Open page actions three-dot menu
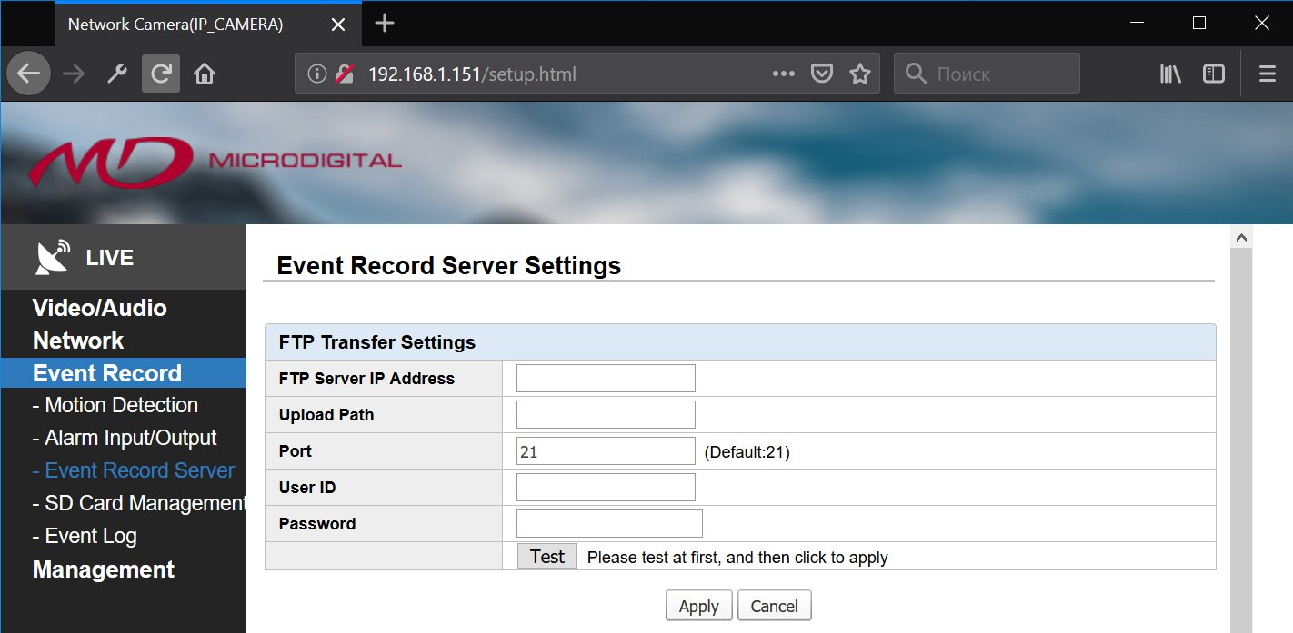 784,74
